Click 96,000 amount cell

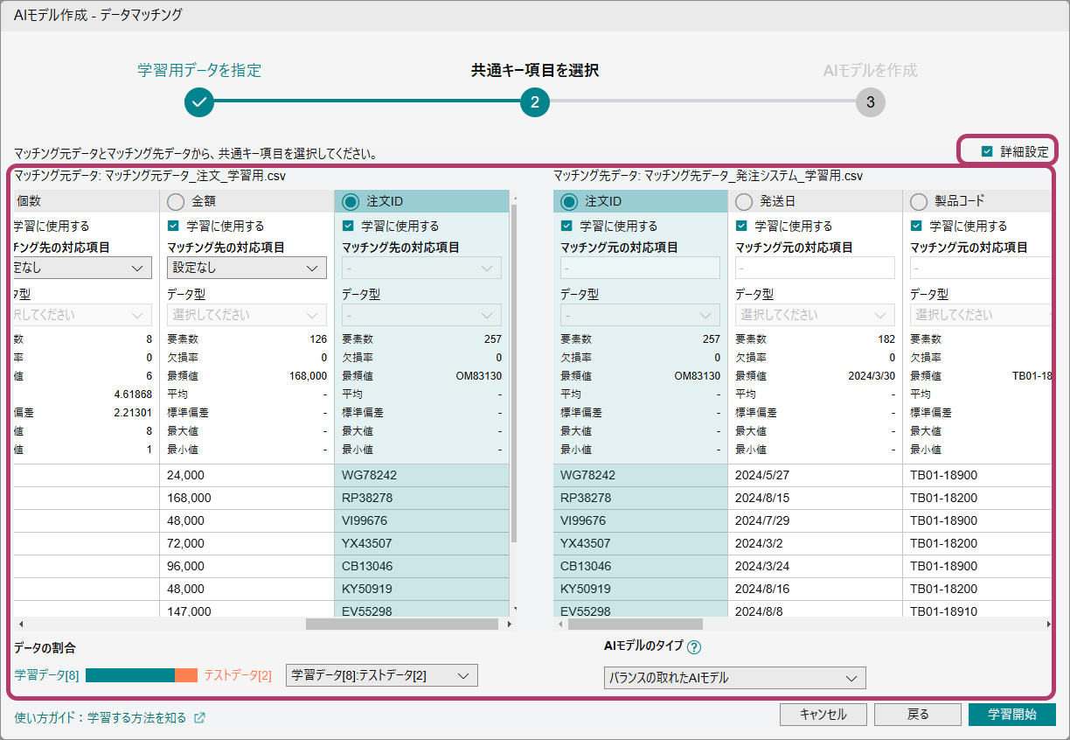(x=247, y=566)
